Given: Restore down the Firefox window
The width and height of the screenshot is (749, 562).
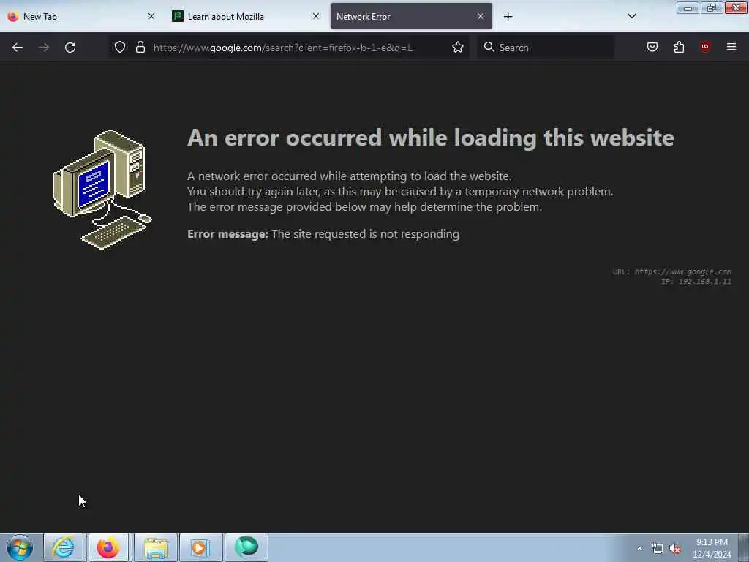Looking at the screenshot, I should pos(711,7).
